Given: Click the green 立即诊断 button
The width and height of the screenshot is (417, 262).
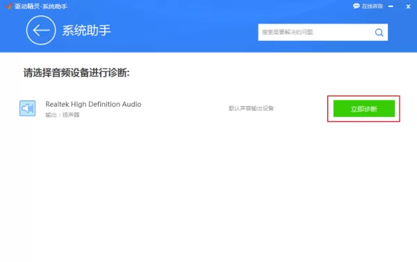Looking at the screenshot, I should [364, 109].
